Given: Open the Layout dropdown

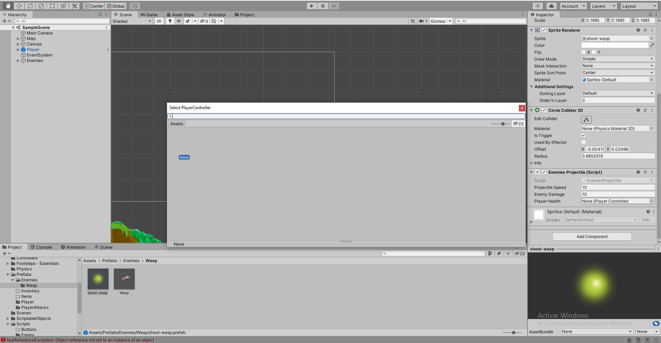Looking at the screenshot, I should [639, 6].
